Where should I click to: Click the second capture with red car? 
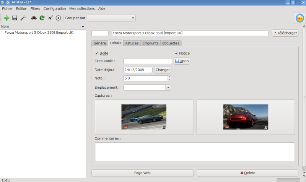point(246,117)
